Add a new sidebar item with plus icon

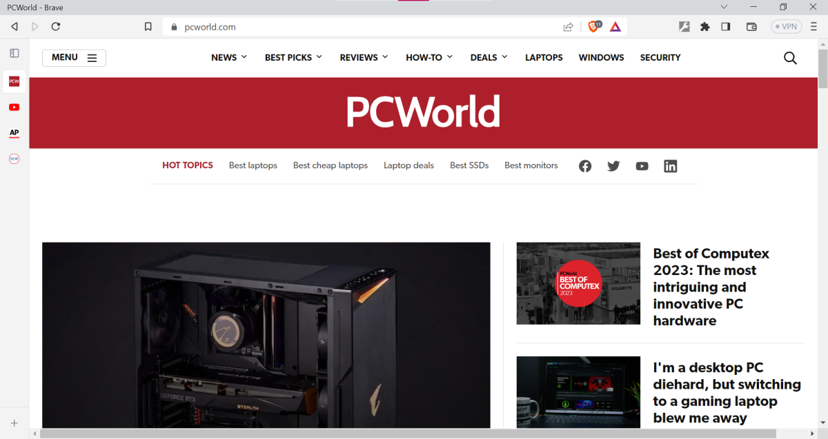click(x=14, y=423)
